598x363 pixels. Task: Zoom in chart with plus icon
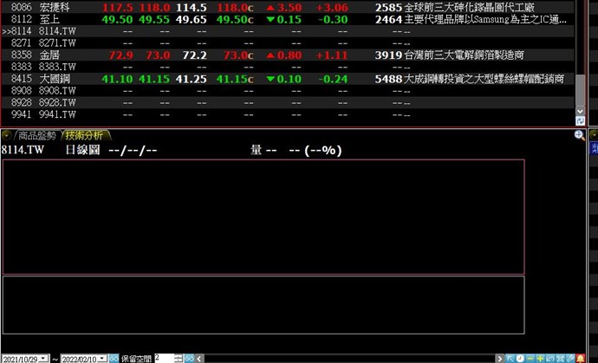pos(540,359)
